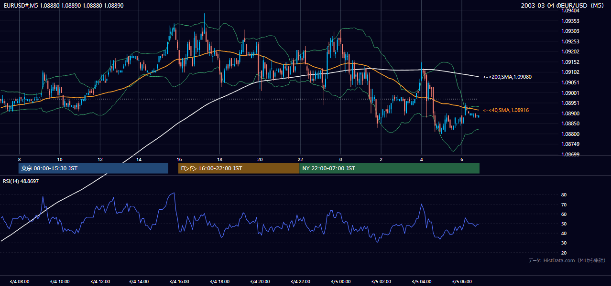Click price axis value 1.08800
The image size is (611, 286).
tap(570, 134)
